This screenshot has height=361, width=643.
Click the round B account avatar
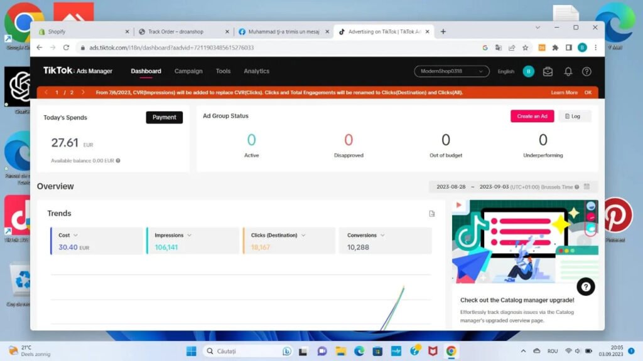click(x=528, y=71)
